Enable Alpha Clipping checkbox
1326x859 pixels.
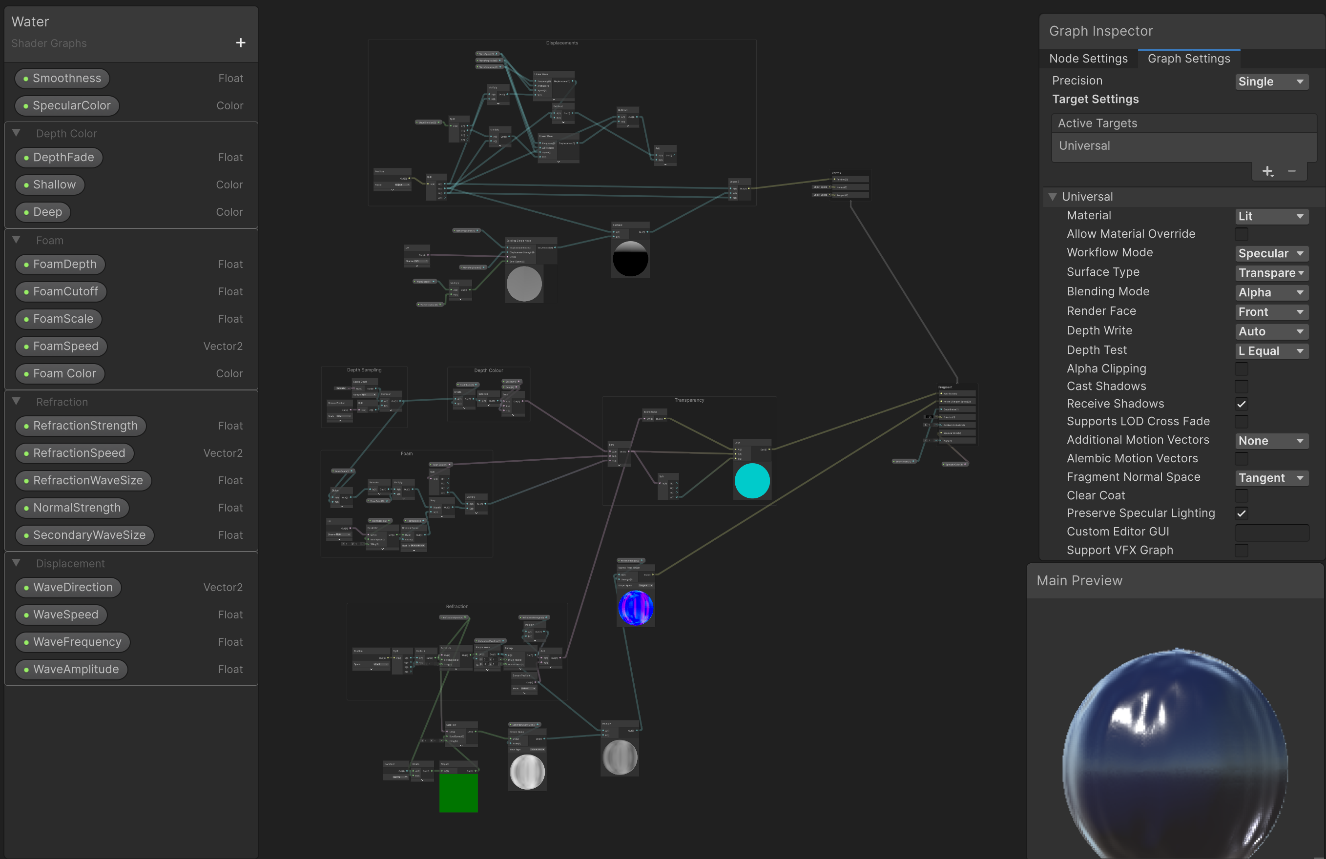tap(1242, 369)
